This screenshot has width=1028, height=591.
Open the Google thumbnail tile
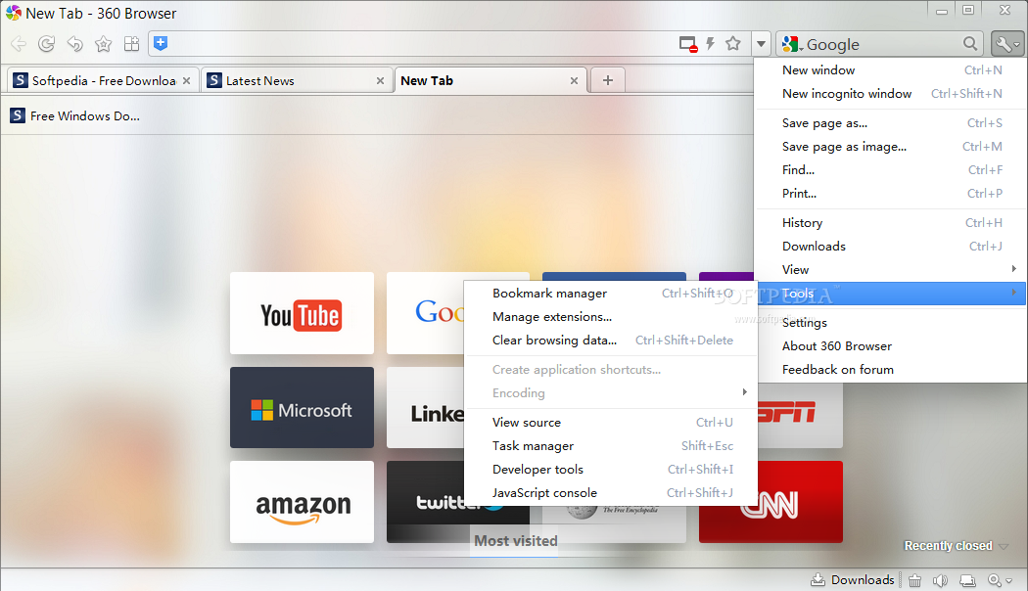[426, 313]
